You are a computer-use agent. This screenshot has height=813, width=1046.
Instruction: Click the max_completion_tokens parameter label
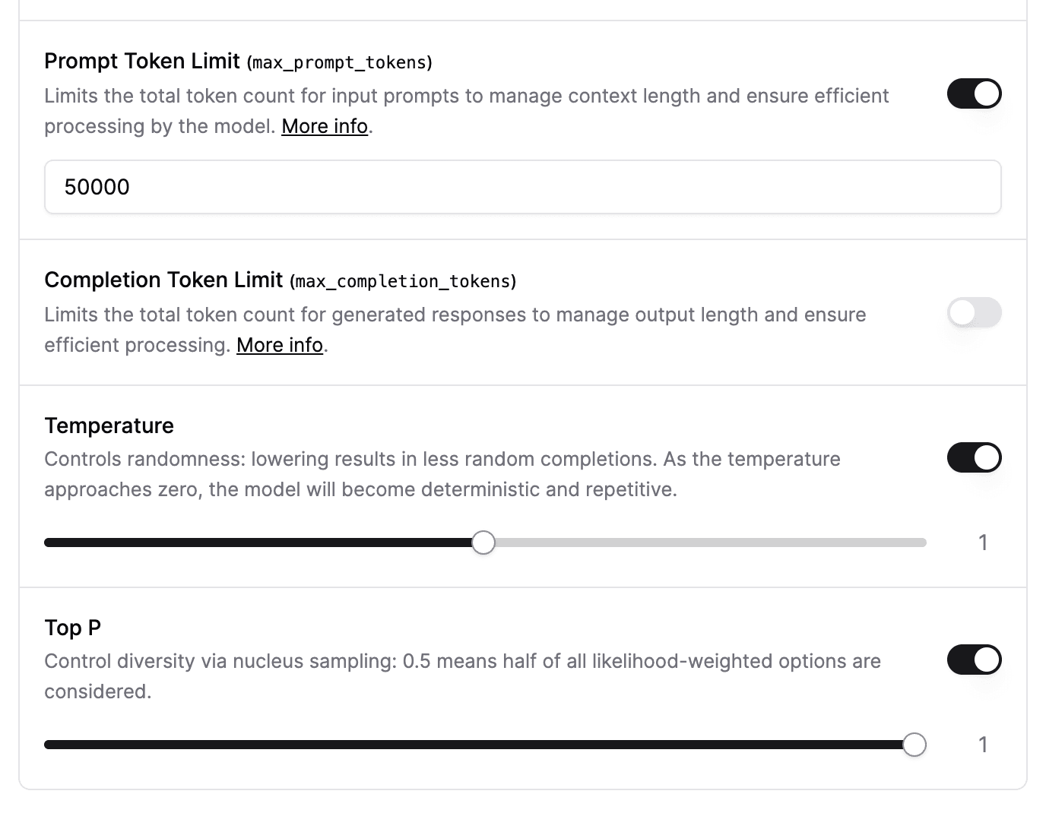pyautogui.click(x=402, y=281)
